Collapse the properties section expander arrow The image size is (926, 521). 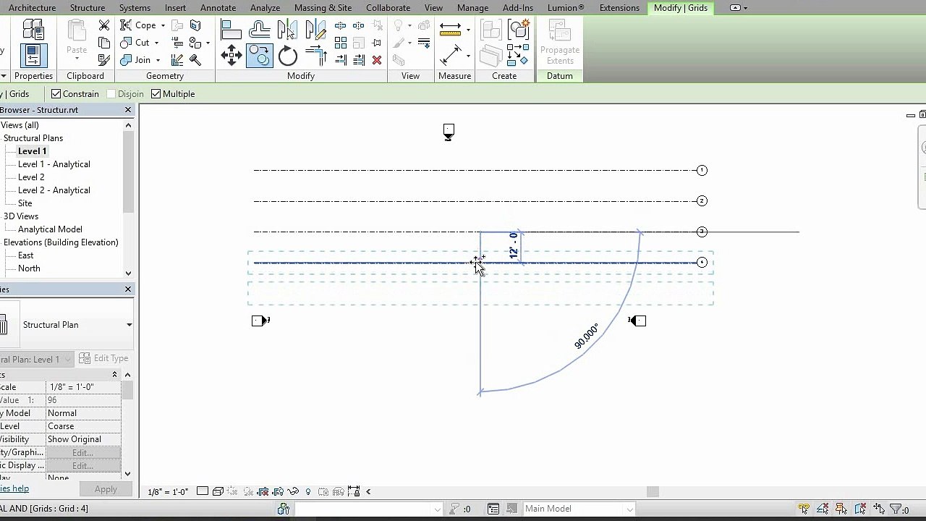(x=114, y=375)
